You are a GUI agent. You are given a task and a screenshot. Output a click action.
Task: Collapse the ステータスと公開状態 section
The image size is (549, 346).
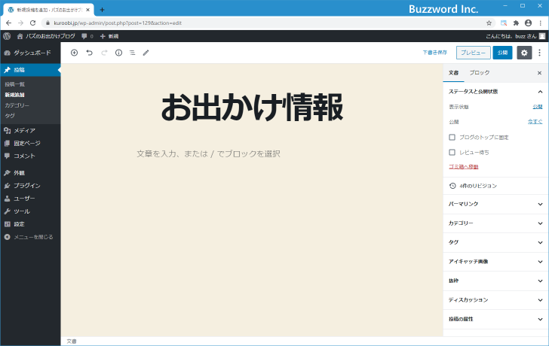point(539,91)
